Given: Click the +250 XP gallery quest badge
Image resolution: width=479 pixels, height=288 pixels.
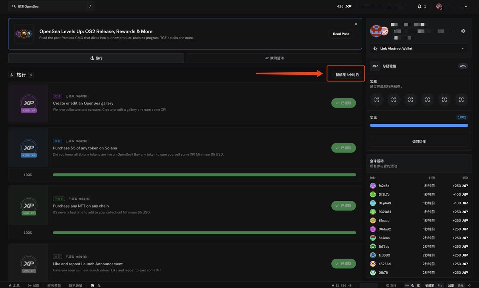Looking at the screenshot, I should click(x=29, y=104).
